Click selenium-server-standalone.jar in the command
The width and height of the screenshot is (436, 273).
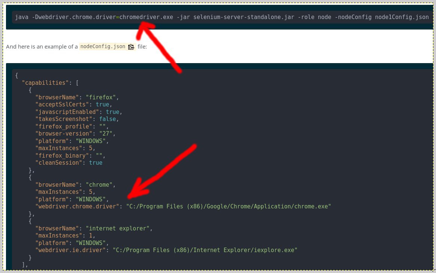tap(244, 17)
